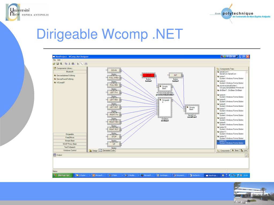Select the serialCom1 Simple Bean box

[192, 109]
